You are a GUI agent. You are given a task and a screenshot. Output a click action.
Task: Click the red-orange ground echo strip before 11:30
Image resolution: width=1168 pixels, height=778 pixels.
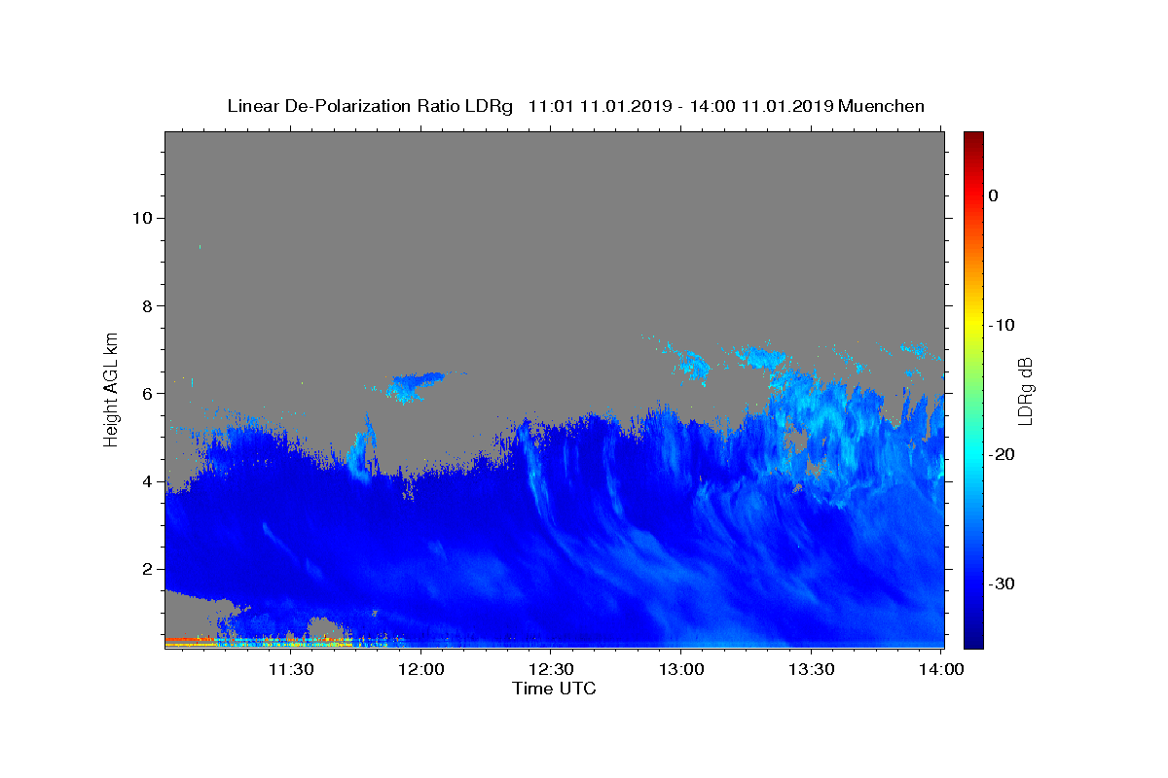pos(190,640)
